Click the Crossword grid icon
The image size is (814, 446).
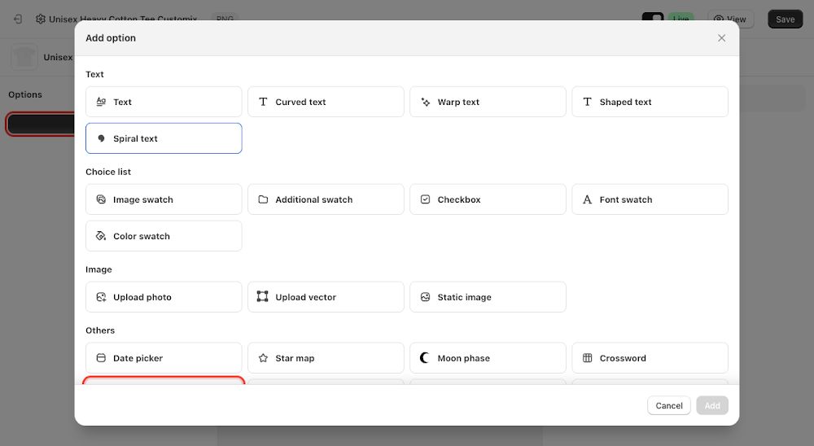pyautogui.click(x=587, y=358)
